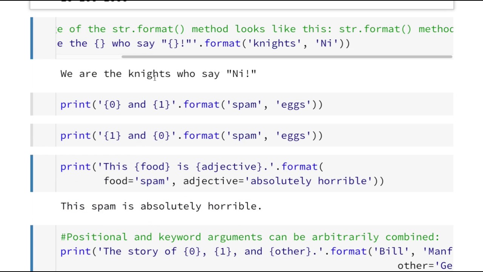This screenshot has height=272, width=483.
Task: Click the print('The story of {0}, {1}' line
Action: [256, 251]
